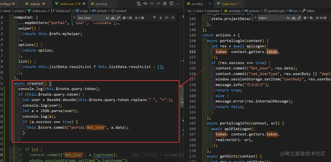Open 'res' breadcrumb in right editor

coord(293,11)
